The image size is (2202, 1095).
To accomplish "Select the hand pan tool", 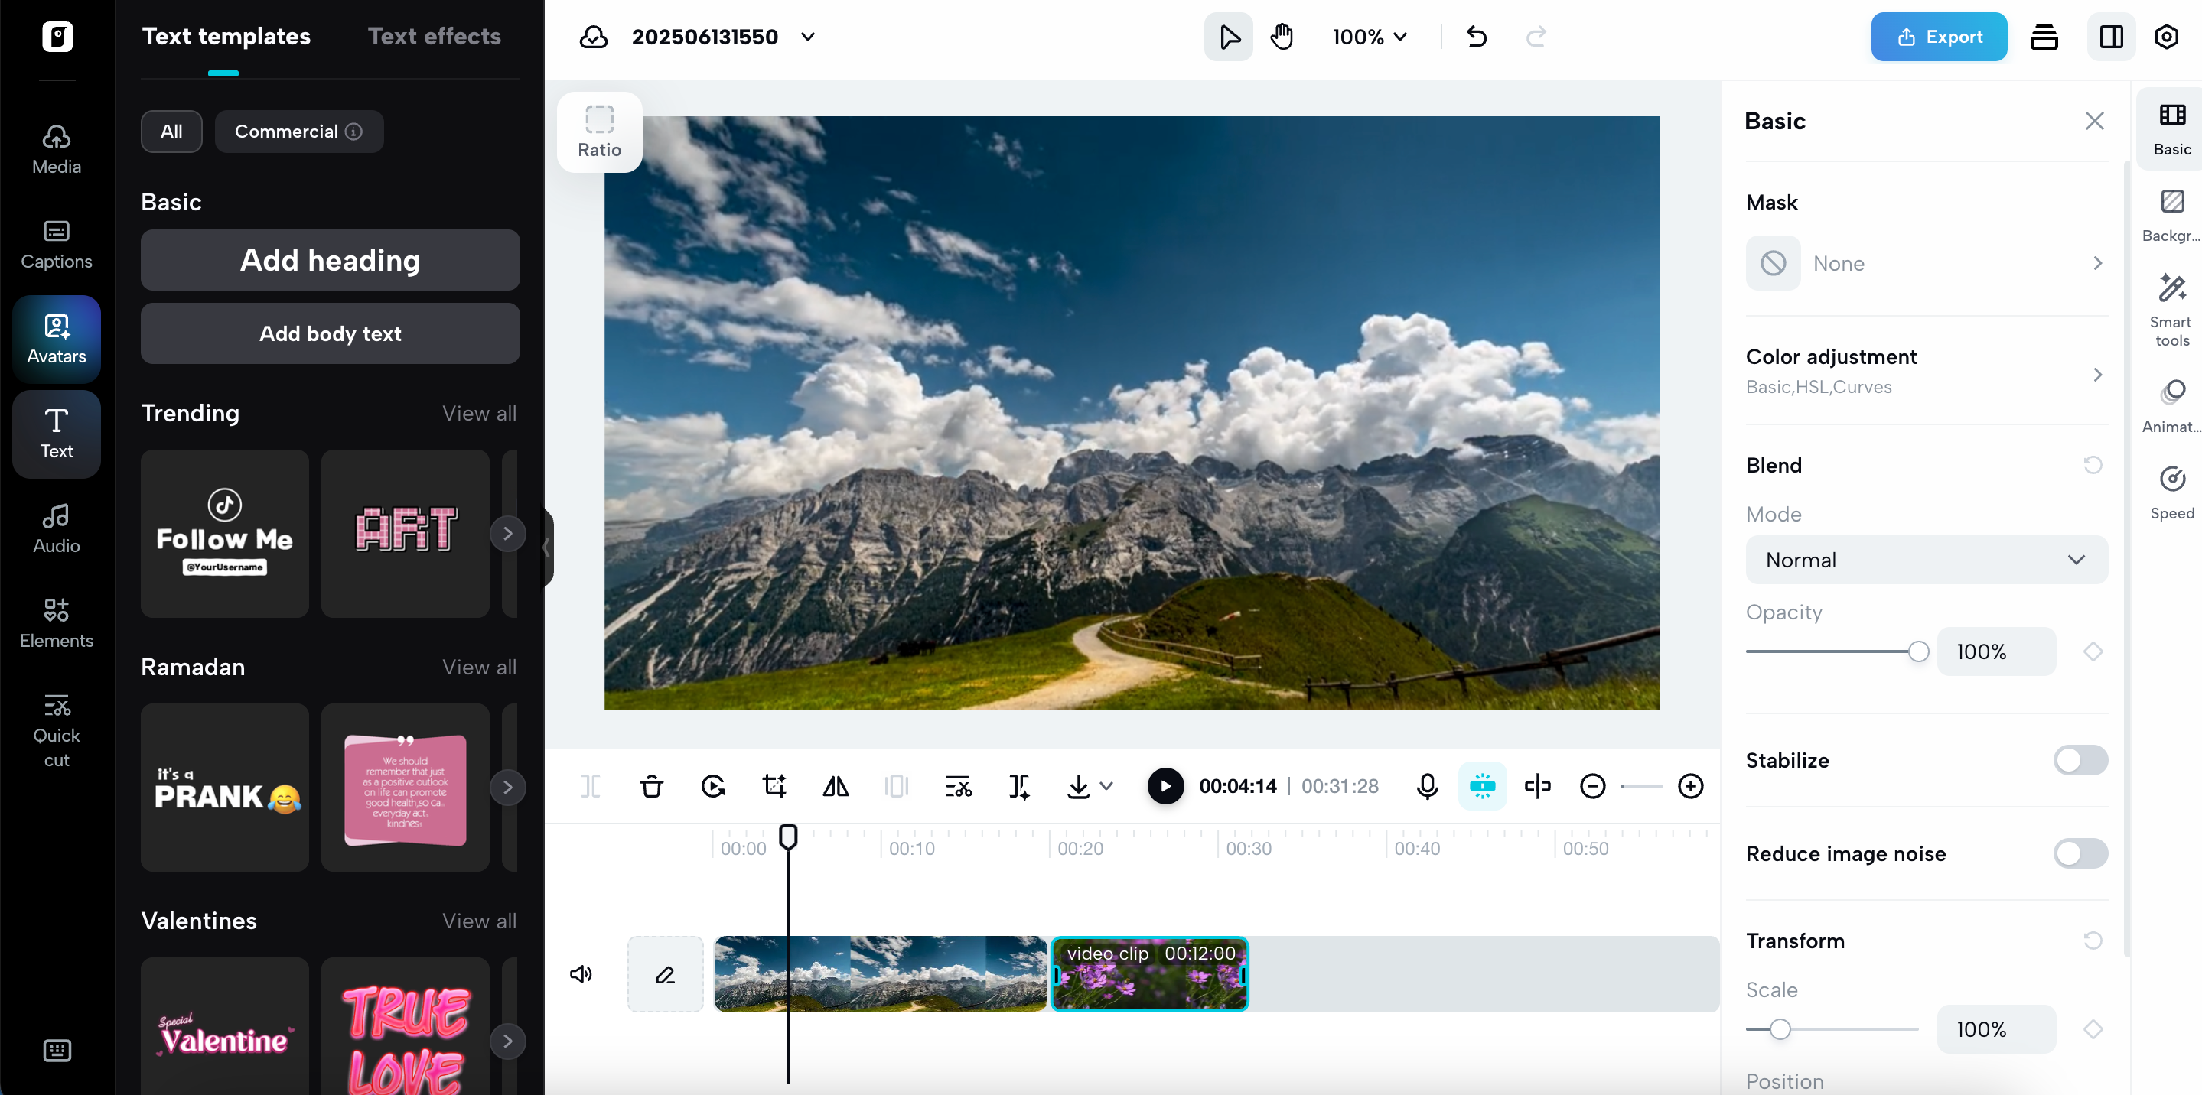I will 1282,37.
